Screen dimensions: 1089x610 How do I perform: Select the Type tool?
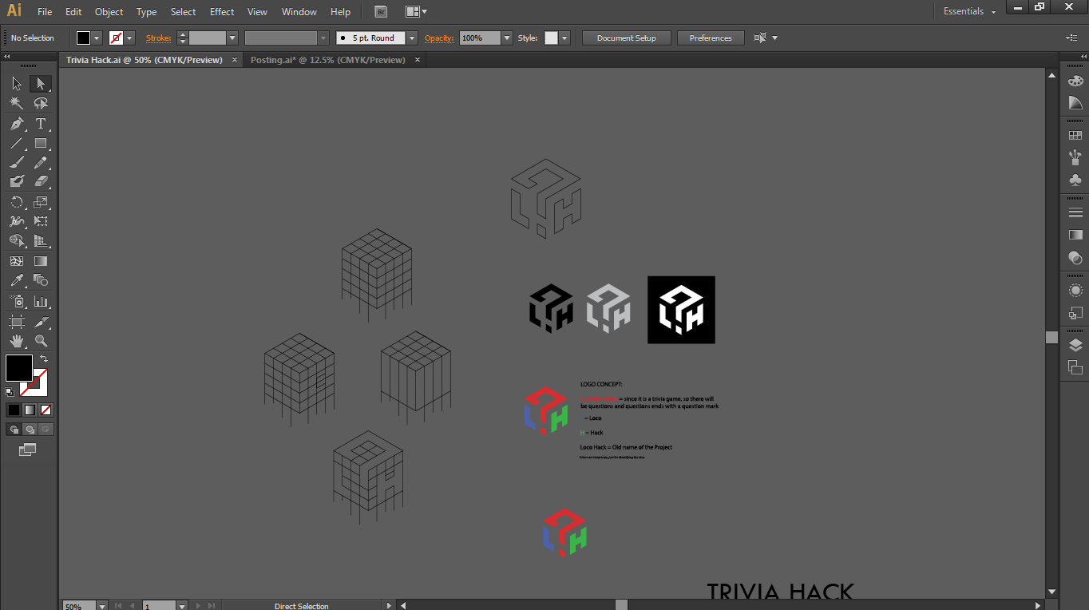(41, 124)
